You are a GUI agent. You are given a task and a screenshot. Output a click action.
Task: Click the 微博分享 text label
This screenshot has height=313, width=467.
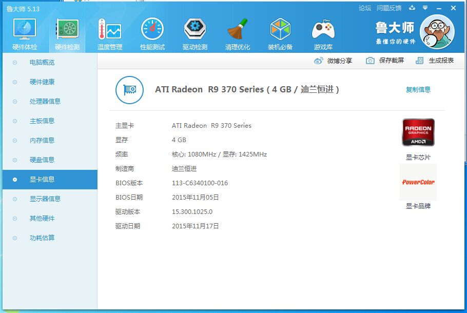(340, 61)
